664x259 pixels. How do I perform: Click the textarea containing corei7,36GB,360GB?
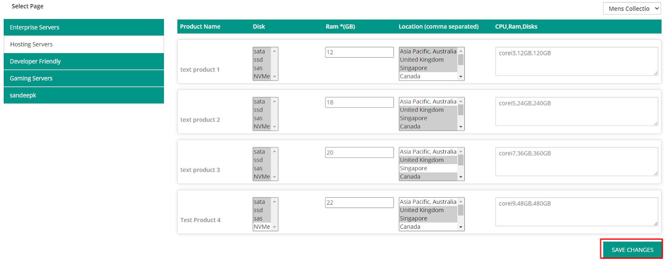[x=576, y=161]
